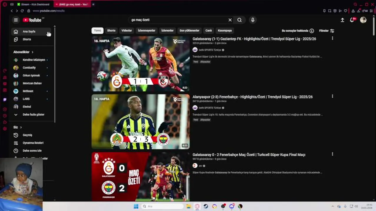
Task: Open Shorts in the sidebar
Action: coord(31,39)
